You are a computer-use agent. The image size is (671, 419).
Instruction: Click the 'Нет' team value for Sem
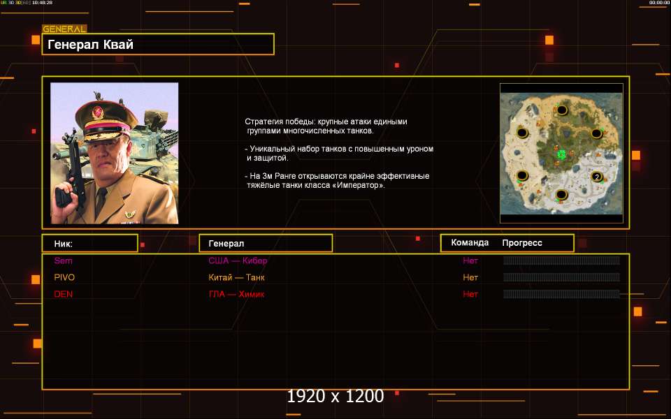click(470, 260)
